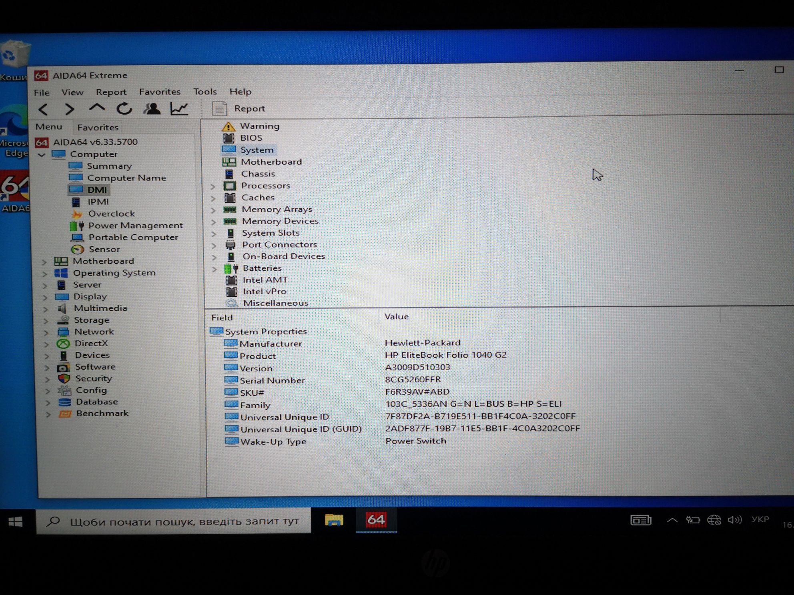Screen dimensions: 794x595
Task: Click the Forward navigation arrow
Action: tap(69, 109)
